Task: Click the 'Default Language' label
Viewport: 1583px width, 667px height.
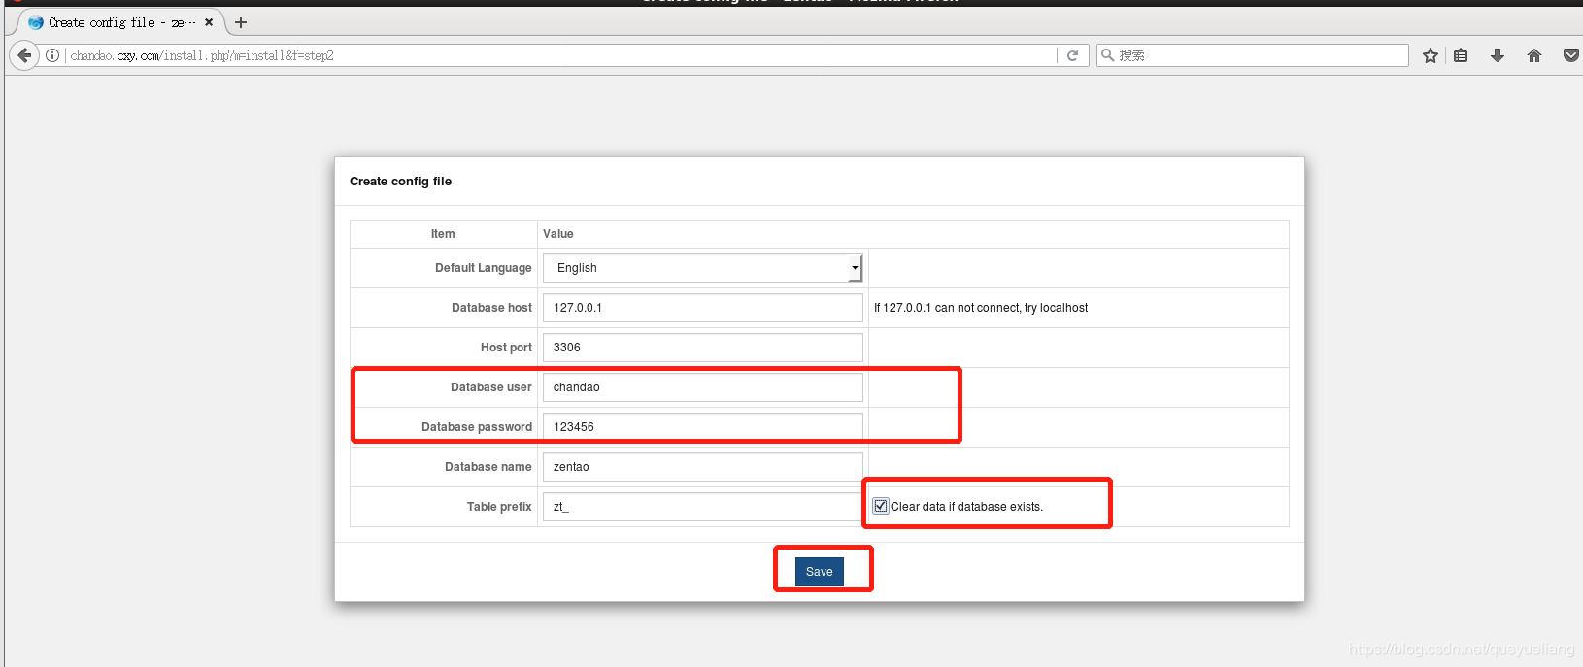Action: coord(484,268)
